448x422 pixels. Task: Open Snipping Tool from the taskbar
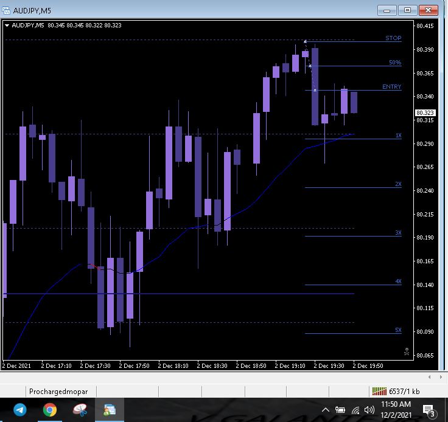[80, 410]
